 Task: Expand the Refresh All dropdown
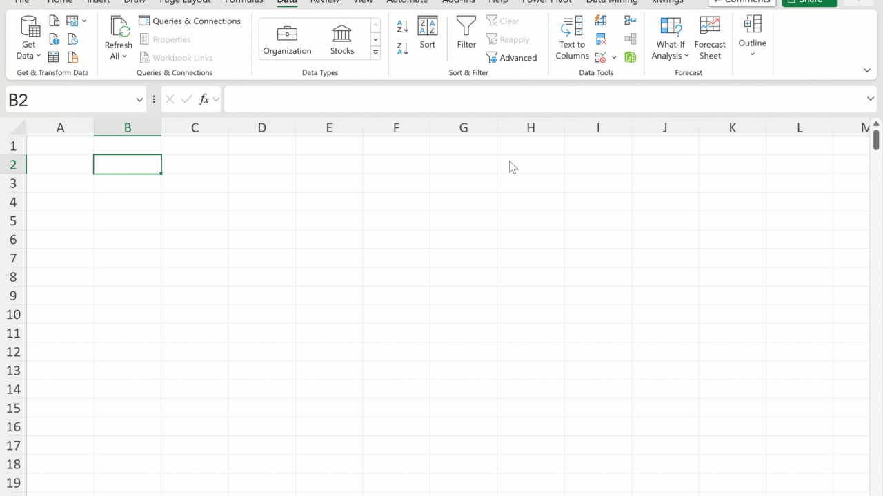(119, 51)
